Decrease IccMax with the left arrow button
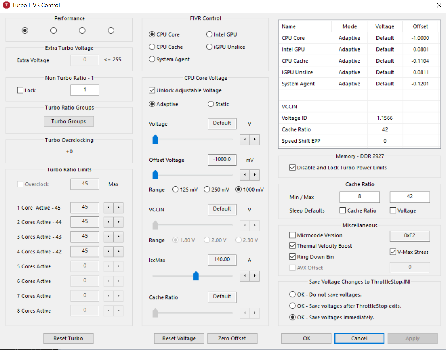 245,276
